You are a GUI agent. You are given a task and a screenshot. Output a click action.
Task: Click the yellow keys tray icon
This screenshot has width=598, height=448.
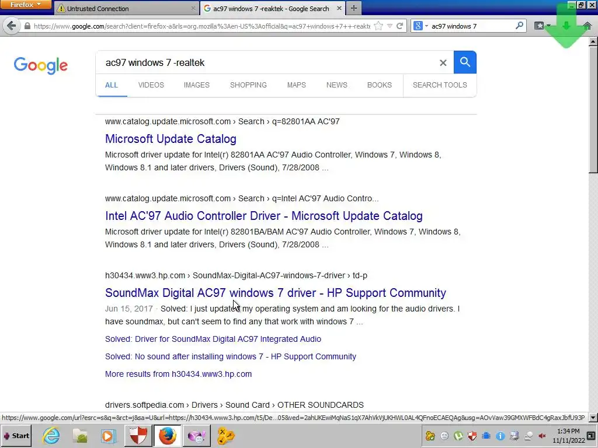(430, 435)
